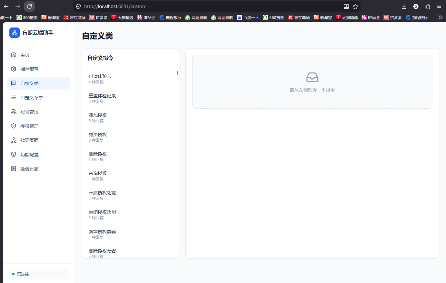
Task: Bookmark this page with the star icon
Action: point(355,6)
